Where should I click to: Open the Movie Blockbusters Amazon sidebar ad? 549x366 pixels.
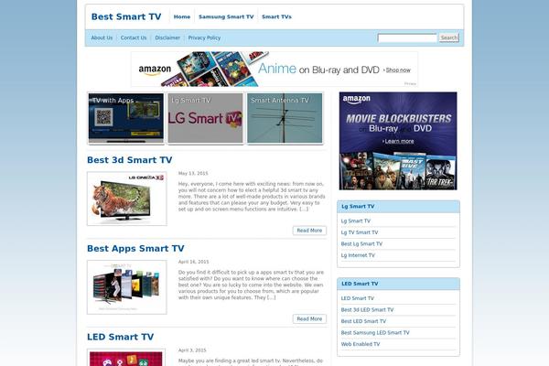[x=398, y=141]
